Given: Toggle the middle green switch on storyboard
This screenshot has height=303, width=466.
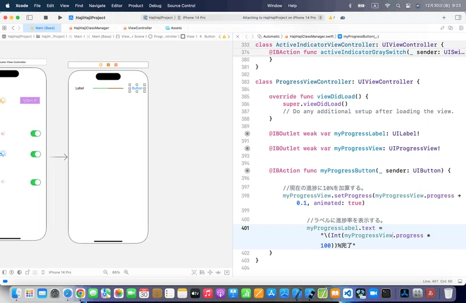Looking at the screenshot, I should point(36,154).
